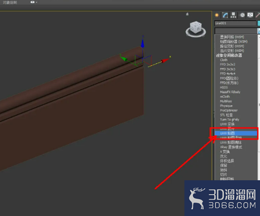Choose 路径变形 (WSM) modifier
This screenshot has height=216, width=260.
coord(232,46)
